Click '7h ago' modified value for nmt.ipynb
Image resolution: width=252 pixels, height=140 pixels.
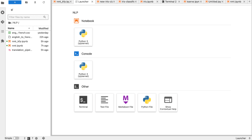click(44, 46)
